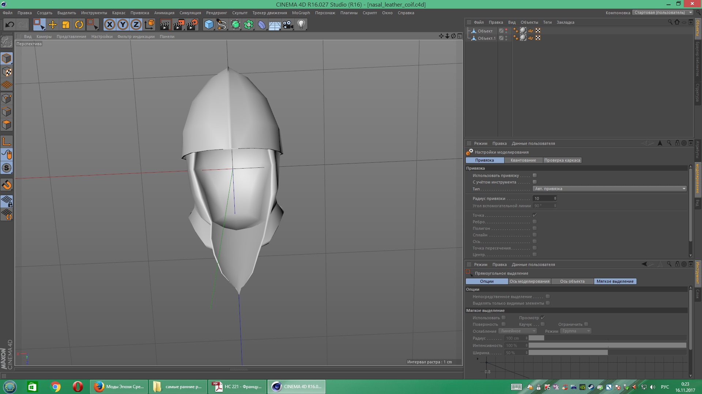Viewport: 702px width, 394px height.
Task: Adjust the Радиус привязки stepper arrows
Action: pyautogui.click(x=555, y=198)
